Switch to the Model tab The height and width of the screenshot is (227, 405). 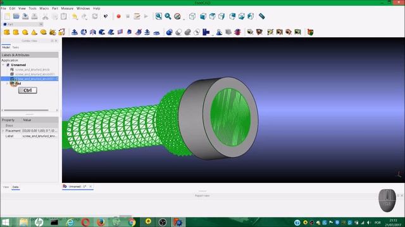pyautogui.click(x=6, y=47)
